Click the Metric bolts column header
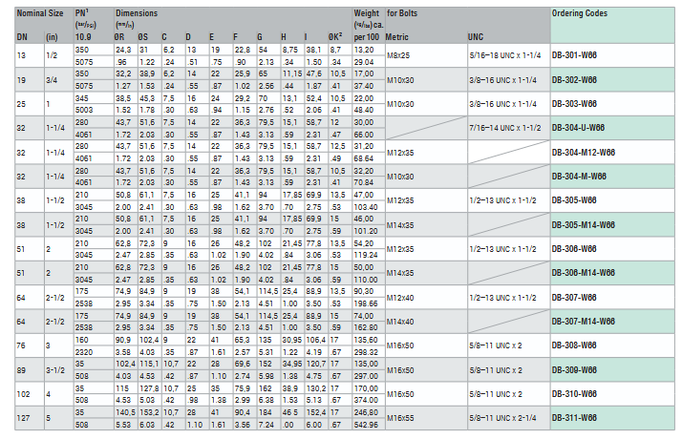682x439 pixels. click(397, 36)
